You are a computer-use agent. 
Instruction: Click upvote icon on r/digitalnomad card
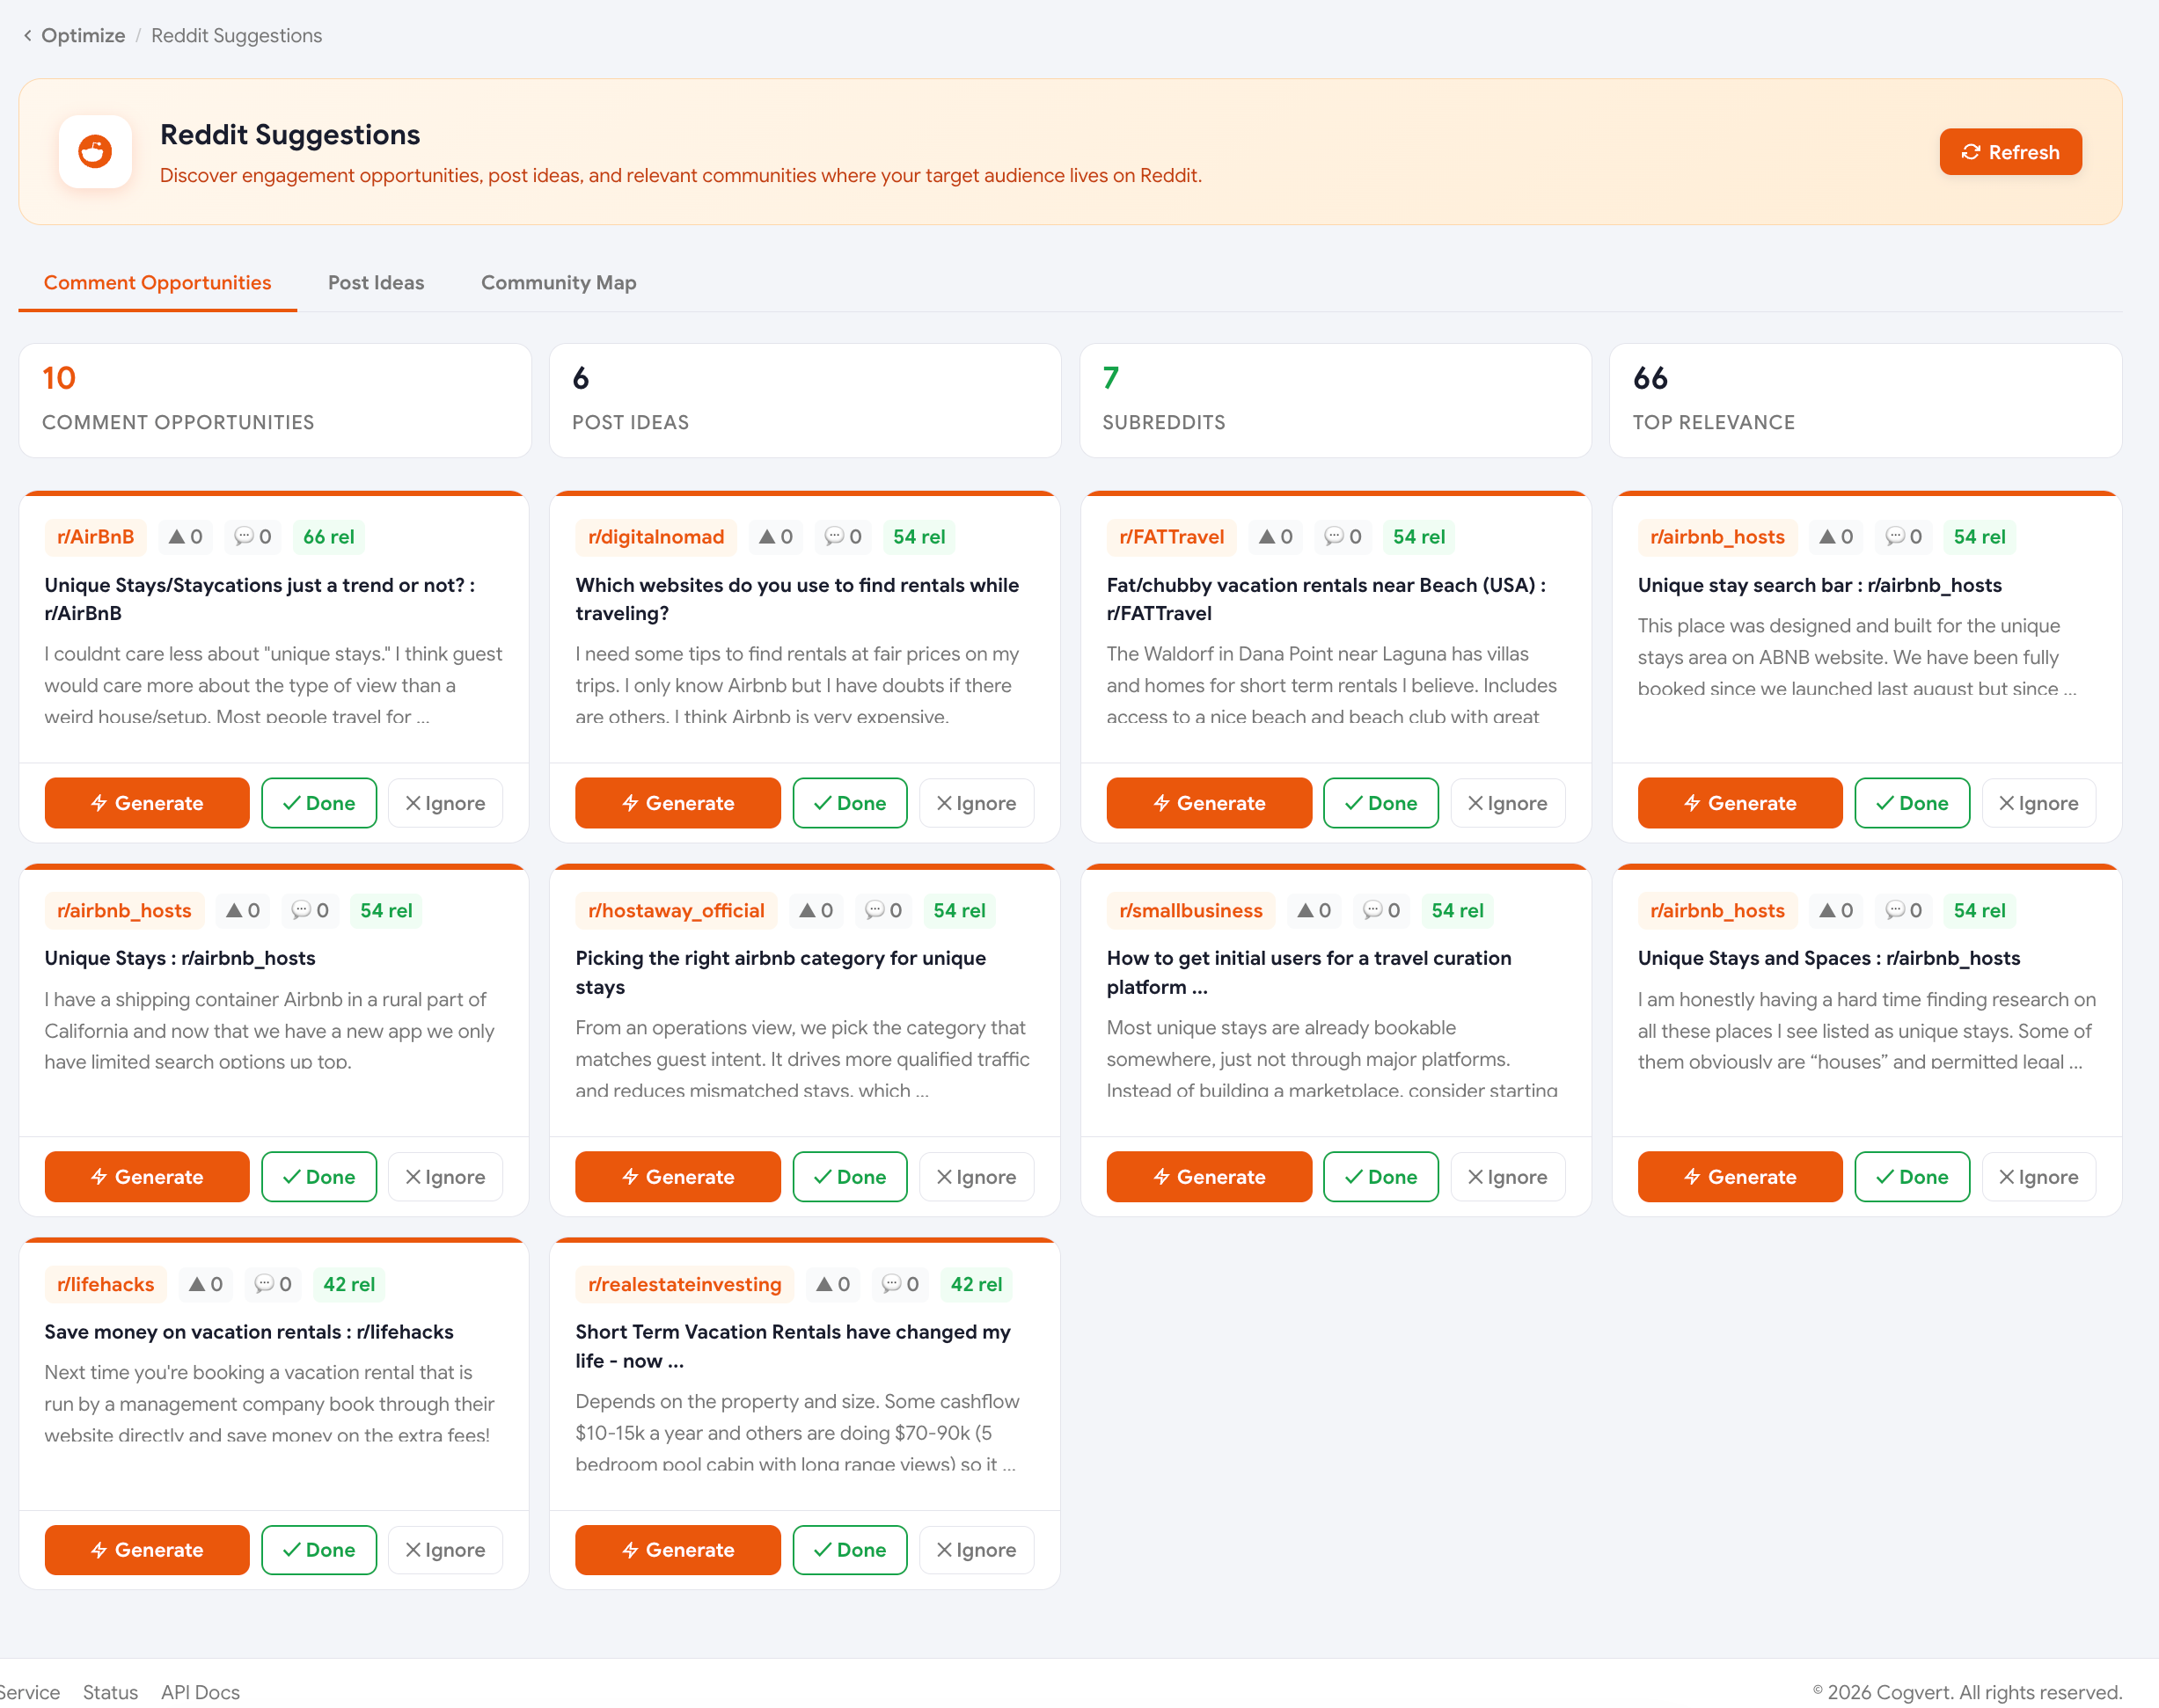click(767, 536)
